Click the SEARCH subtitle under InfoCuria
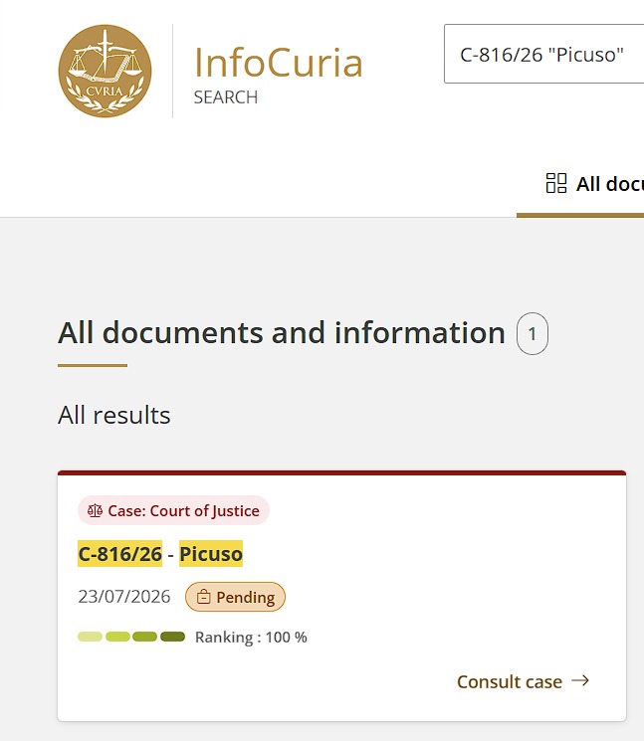This screenshot has width=644, height=741. [x=226, y=97]
